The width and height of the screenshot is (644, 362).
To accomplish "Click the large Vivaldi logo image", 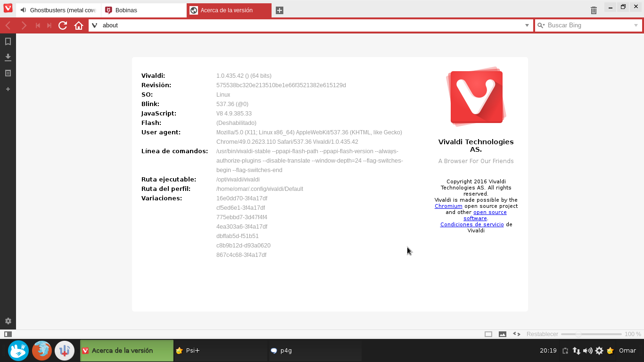I will point(476,97).
